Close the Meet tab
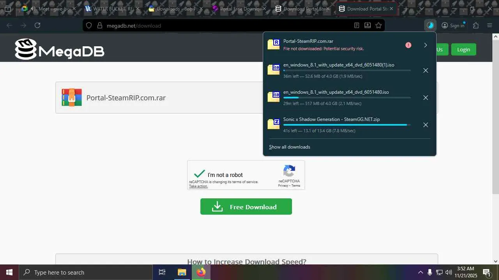 tap(74, 9)
